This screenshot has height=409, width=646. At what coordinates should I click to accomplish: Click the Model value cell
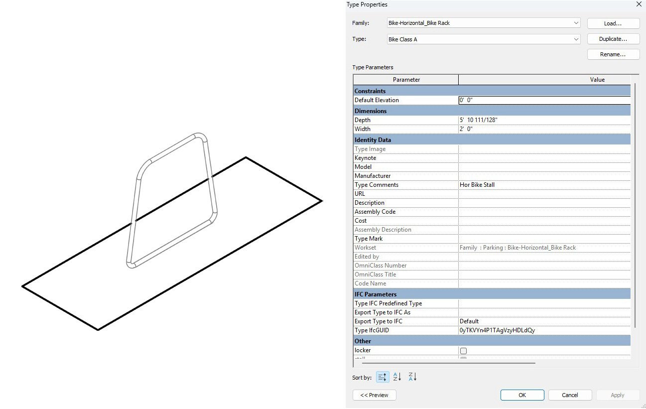coord(544,167)
